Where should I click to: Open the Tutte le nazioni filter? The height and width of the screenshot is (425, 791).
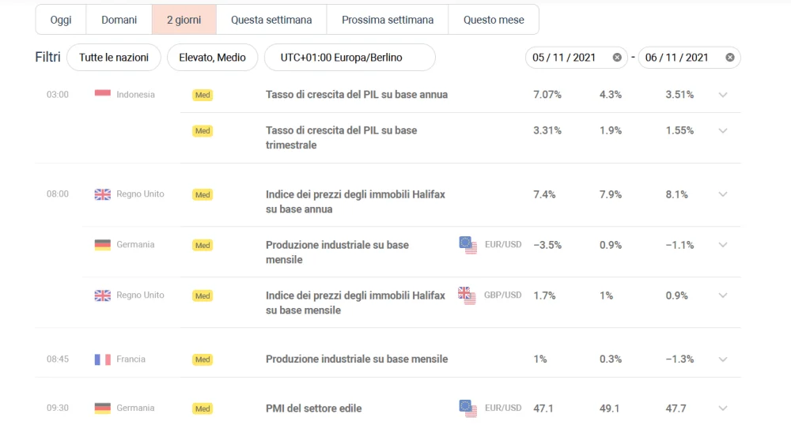point(114,58)
